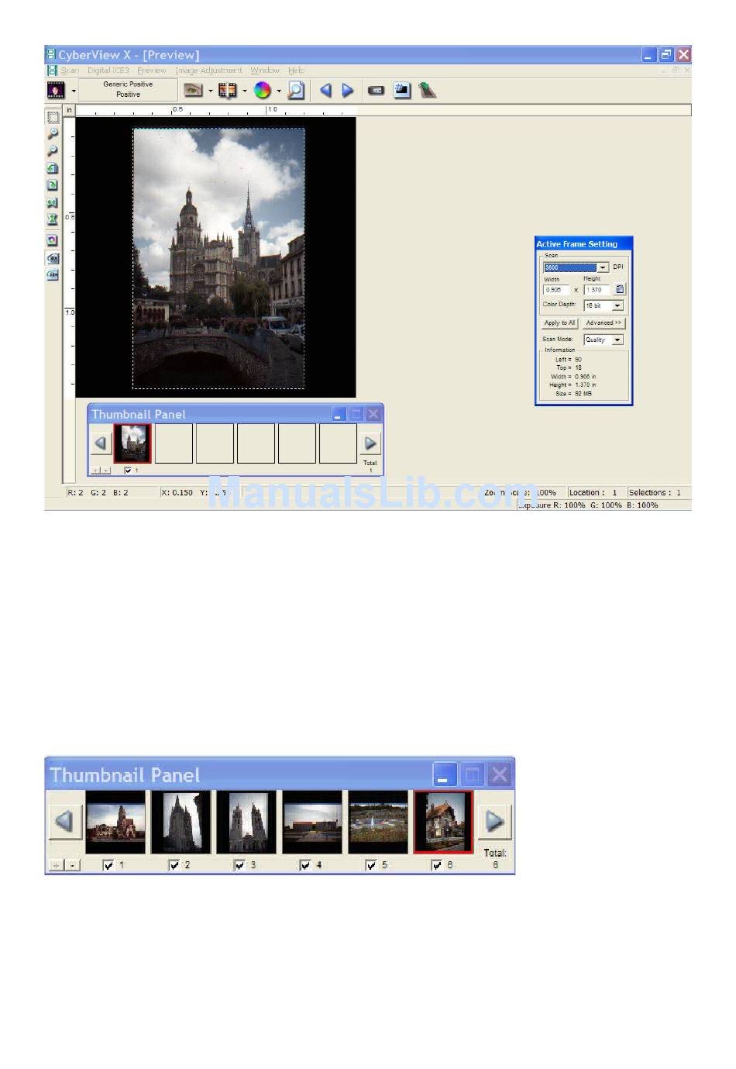Open the Help menu
The height and width of the screenshot is (1069, 736).
[x=296, y=71]
